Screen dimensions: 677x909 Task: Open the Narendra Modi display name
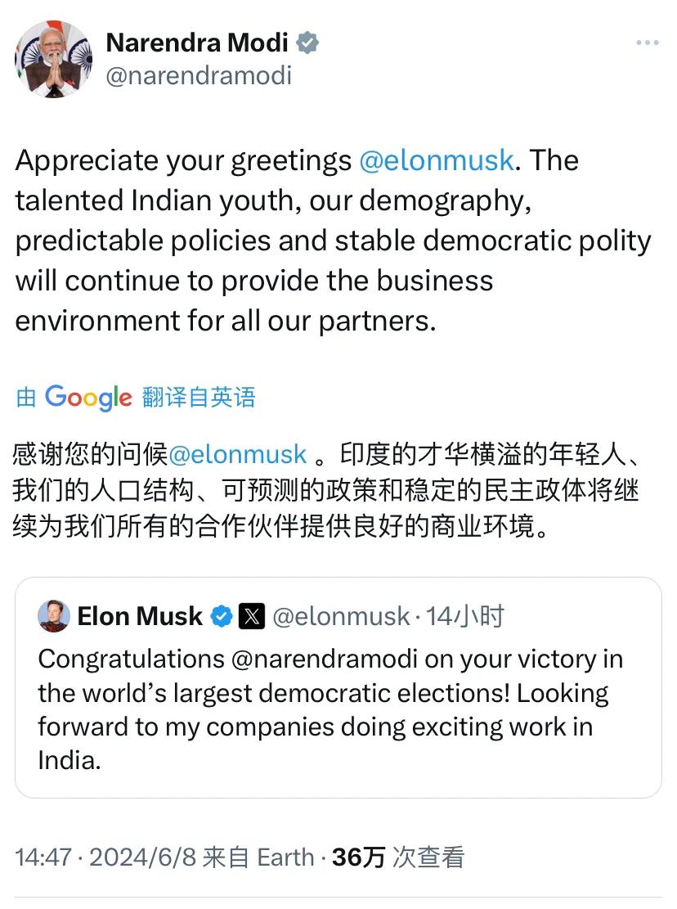(x=197, y=43)
